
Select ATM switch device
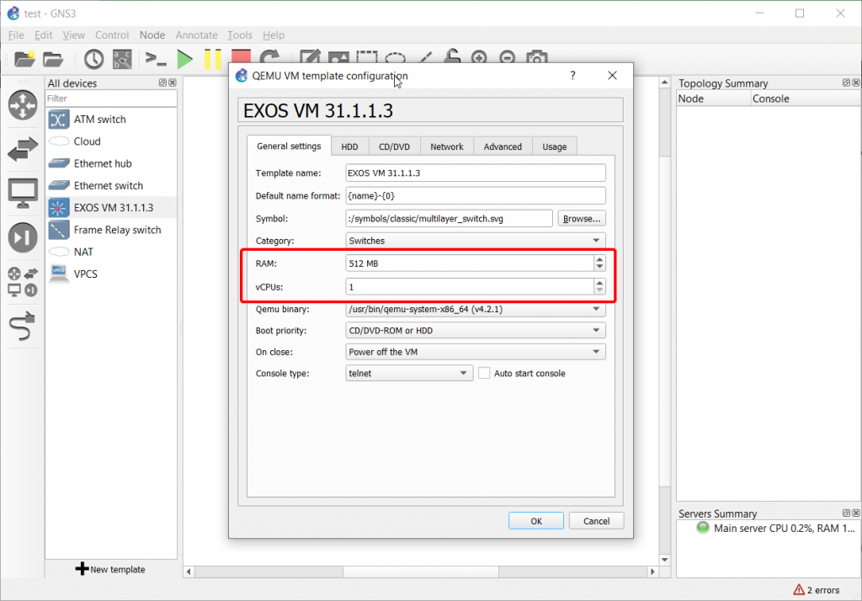(x=112, y=120)
